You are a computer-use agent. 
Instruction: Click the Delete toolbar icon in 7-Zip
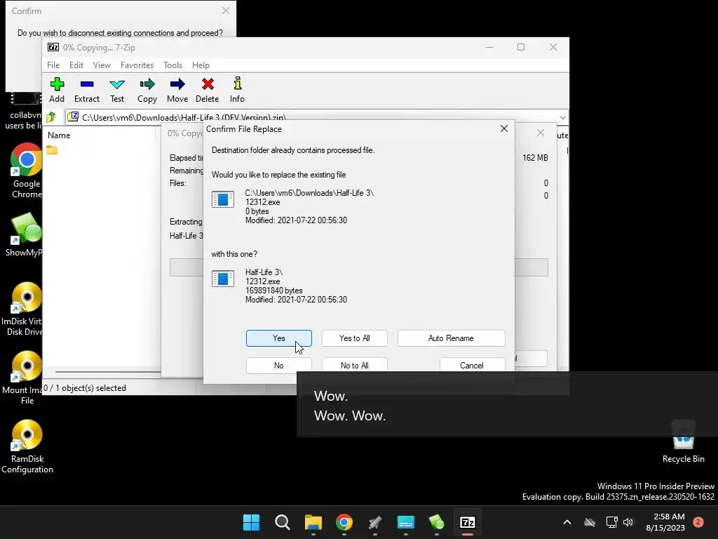(208, 90)
